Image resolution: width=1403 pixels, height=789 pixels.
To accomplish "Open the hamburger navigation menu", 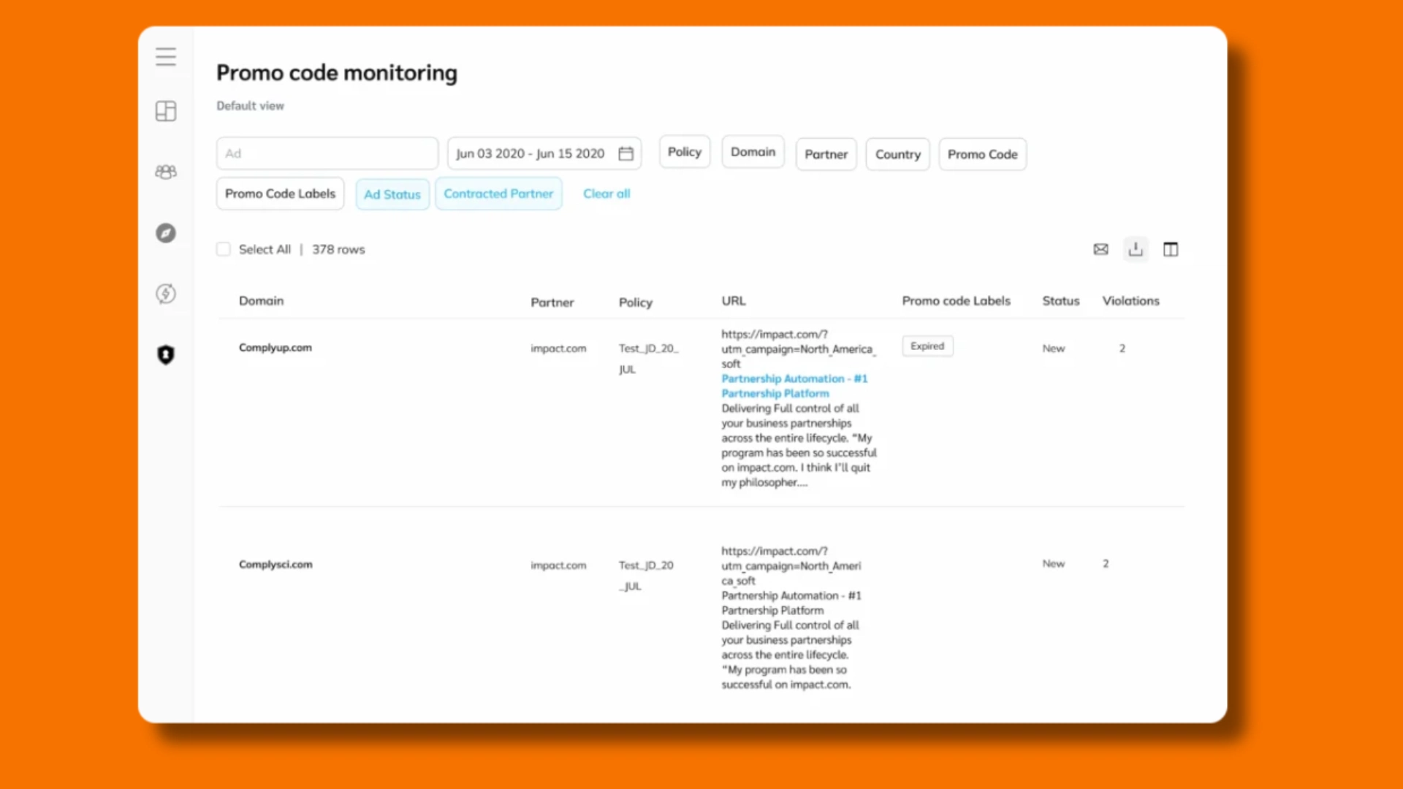I will [166, 56].
